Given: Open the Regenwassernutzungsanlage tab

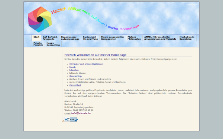Looking at the screenshot, I should pyautogui.click(x=70, y=38).
